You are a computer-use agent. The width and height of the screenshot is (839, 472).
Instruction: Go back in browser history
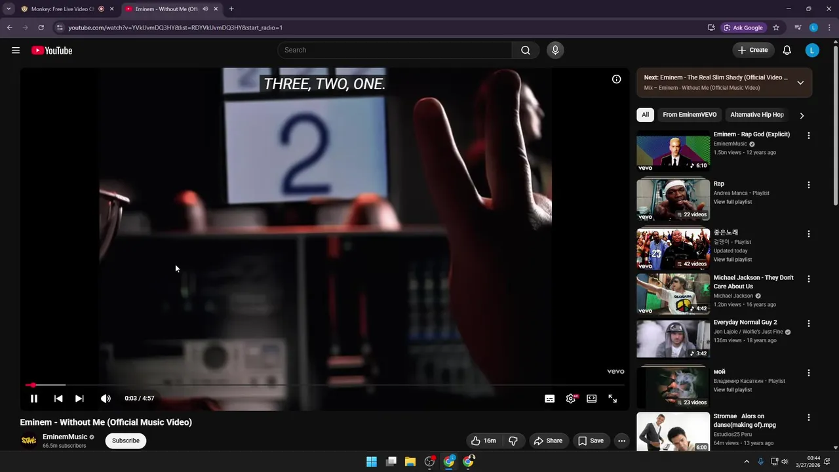pyautogui.click(x=9, y=28)
